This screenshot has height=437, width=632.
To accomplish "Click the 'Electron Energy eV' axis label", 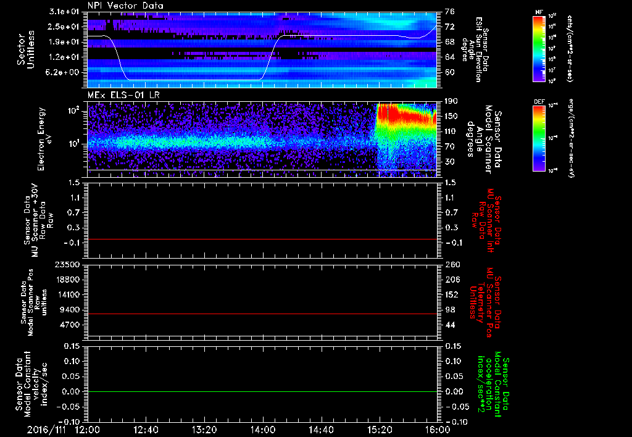I will click(44, 139).
